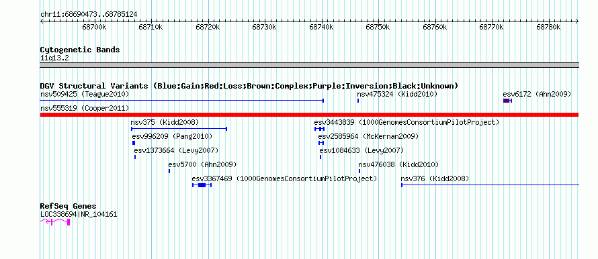Click the chr11:68690473..68785124 coordinates label
The height and width of the screenshot is (259, 598).
pos(89,15)
